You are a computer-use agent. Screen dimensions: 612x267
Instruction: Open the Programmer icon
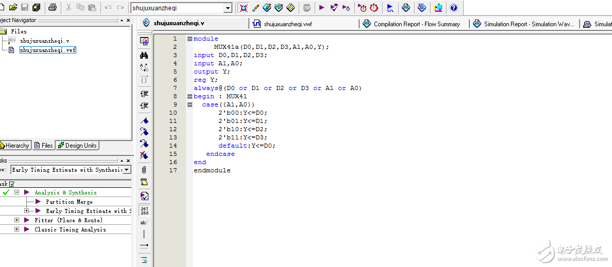pyautogui.click(x=421, y=7)
